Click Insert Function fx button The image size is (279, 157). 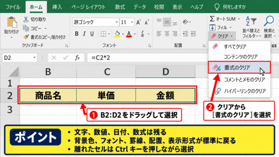(77, 58)
